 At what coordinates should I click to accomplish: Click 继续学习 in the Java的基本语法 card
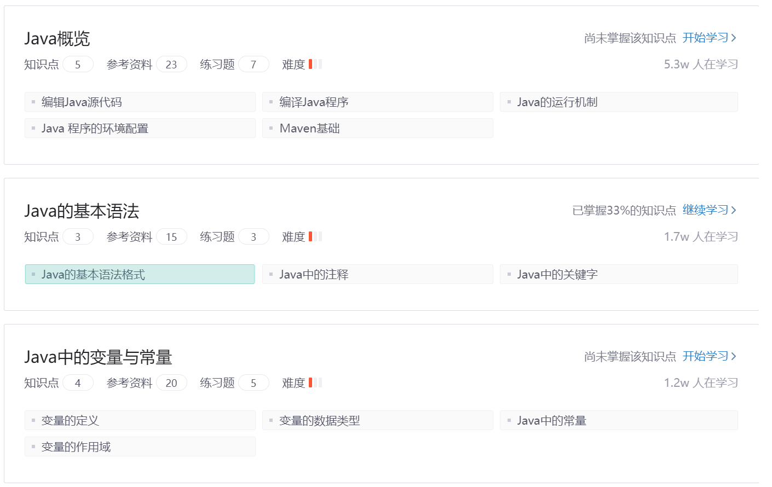click(710, 210)
